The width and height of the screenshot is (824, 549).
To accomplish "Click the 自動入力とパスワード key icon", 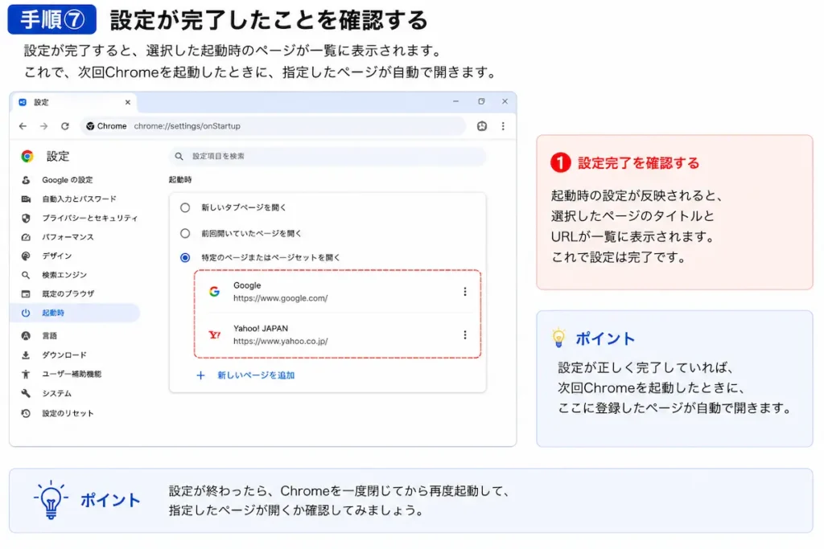I will click(25, 199).
